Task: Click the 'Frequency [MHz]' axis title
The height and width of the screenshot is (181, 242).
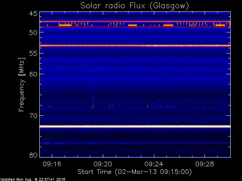Action: (22, 84)
